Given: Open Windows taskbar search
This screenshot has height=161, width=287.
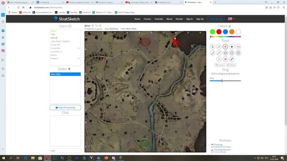Looking at the screenshot, I should coord(11,158).
